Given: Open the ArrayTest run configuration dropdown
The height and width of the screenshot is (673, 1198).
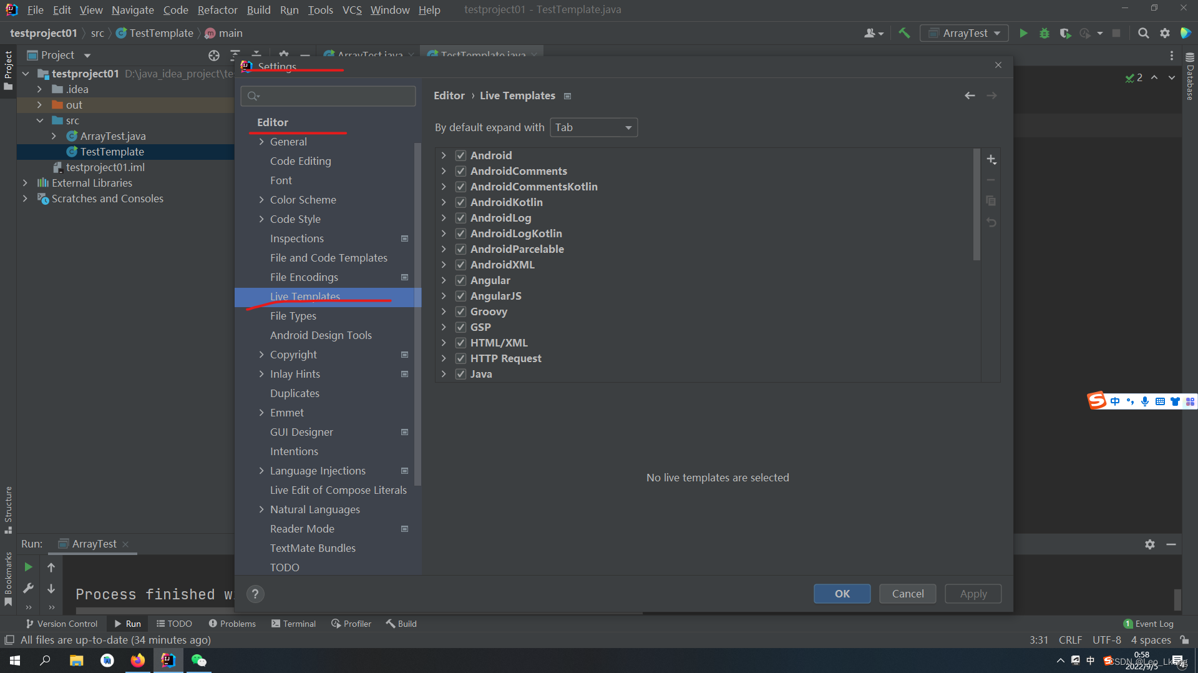Looking at the screenshot, I should click(x=964, y=33).
